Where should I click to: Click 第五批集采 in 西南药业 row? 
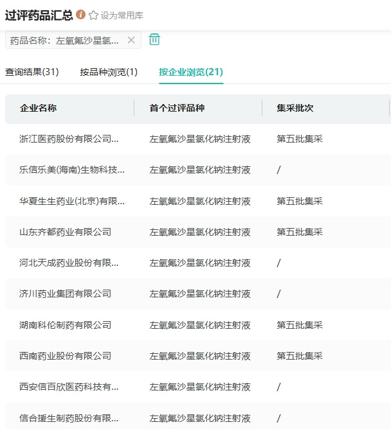tap(300, 356)
